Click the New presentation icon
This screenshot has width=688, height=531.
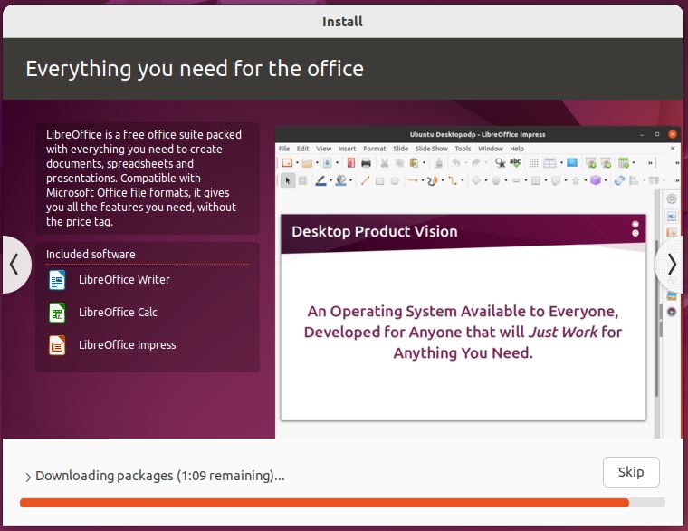click(287, 163)
